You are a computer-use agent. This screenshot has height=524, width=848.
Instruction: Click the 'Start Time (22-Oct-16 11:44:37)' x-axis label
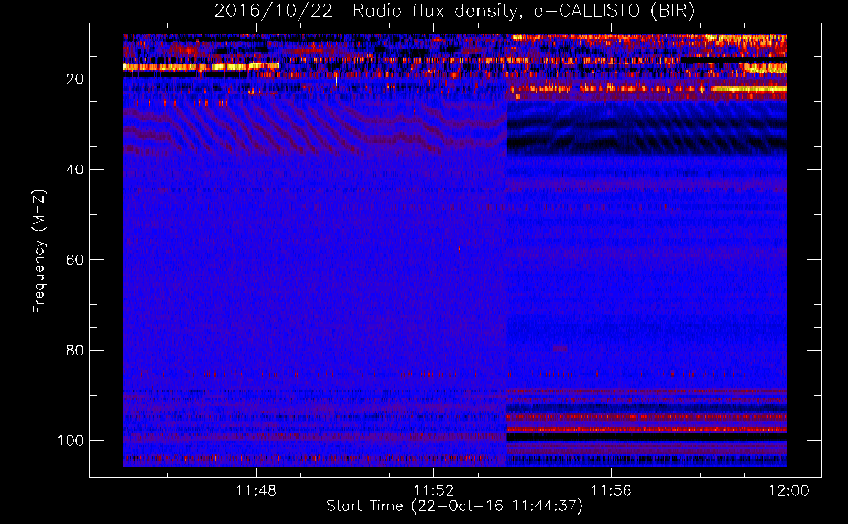coord(454,506)
